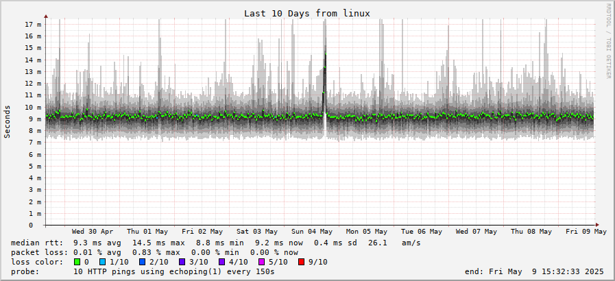Click the 'packet loss:' legend label

point(39,252)
